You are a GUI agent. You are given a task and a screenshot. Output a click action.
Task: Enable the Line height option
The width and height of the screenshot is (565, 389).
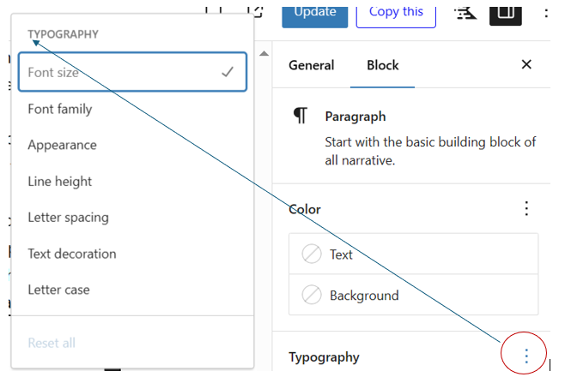click(x=132, y=182)
